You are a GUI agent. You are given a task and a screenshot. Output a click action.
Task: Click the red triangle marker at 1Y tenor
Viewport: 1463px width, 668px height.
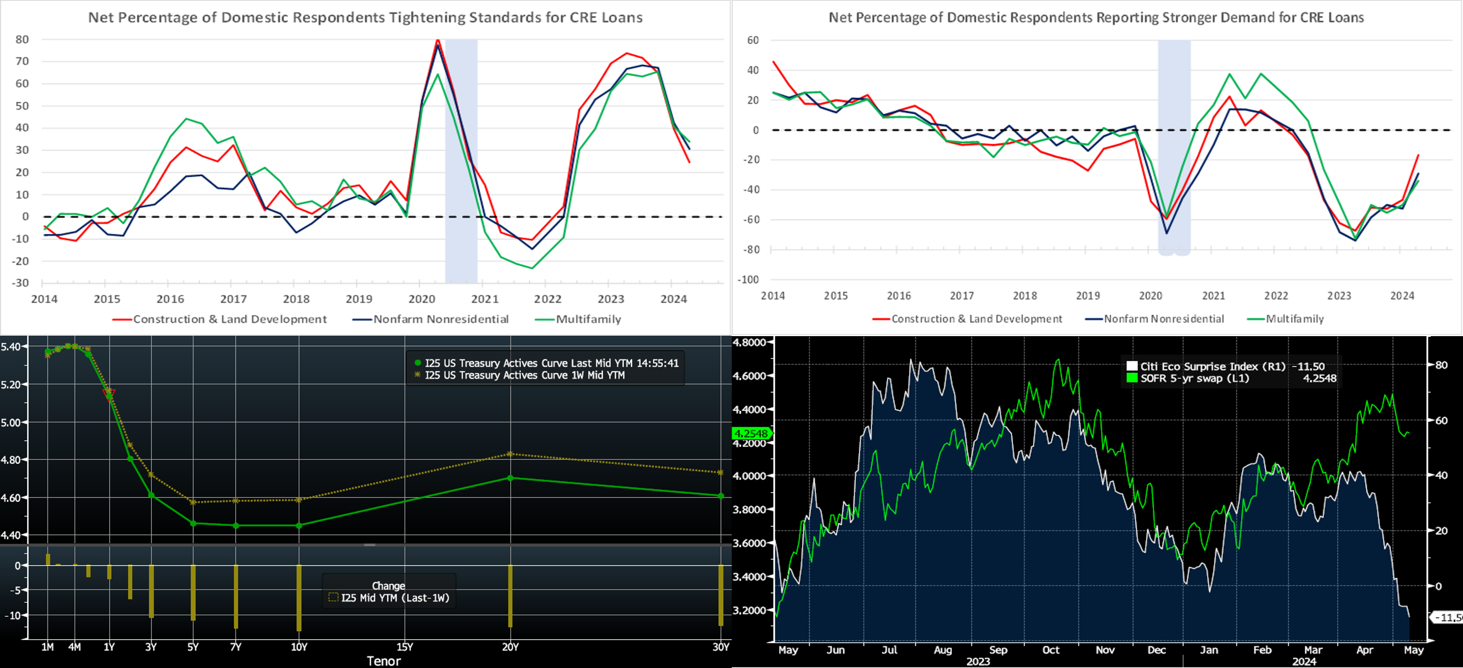(109, 394)
